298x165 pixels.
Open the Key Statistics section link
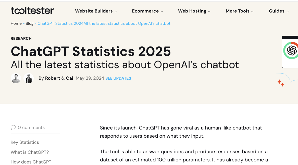[25, 142]
